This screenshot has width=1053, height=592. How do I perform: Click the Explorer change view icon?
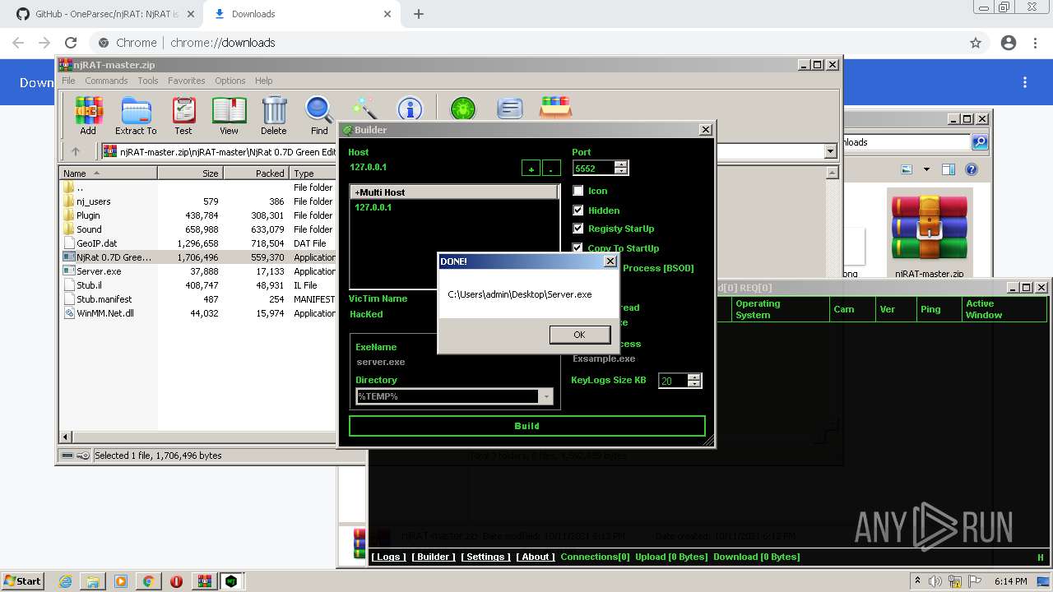(x=907, y=169)
